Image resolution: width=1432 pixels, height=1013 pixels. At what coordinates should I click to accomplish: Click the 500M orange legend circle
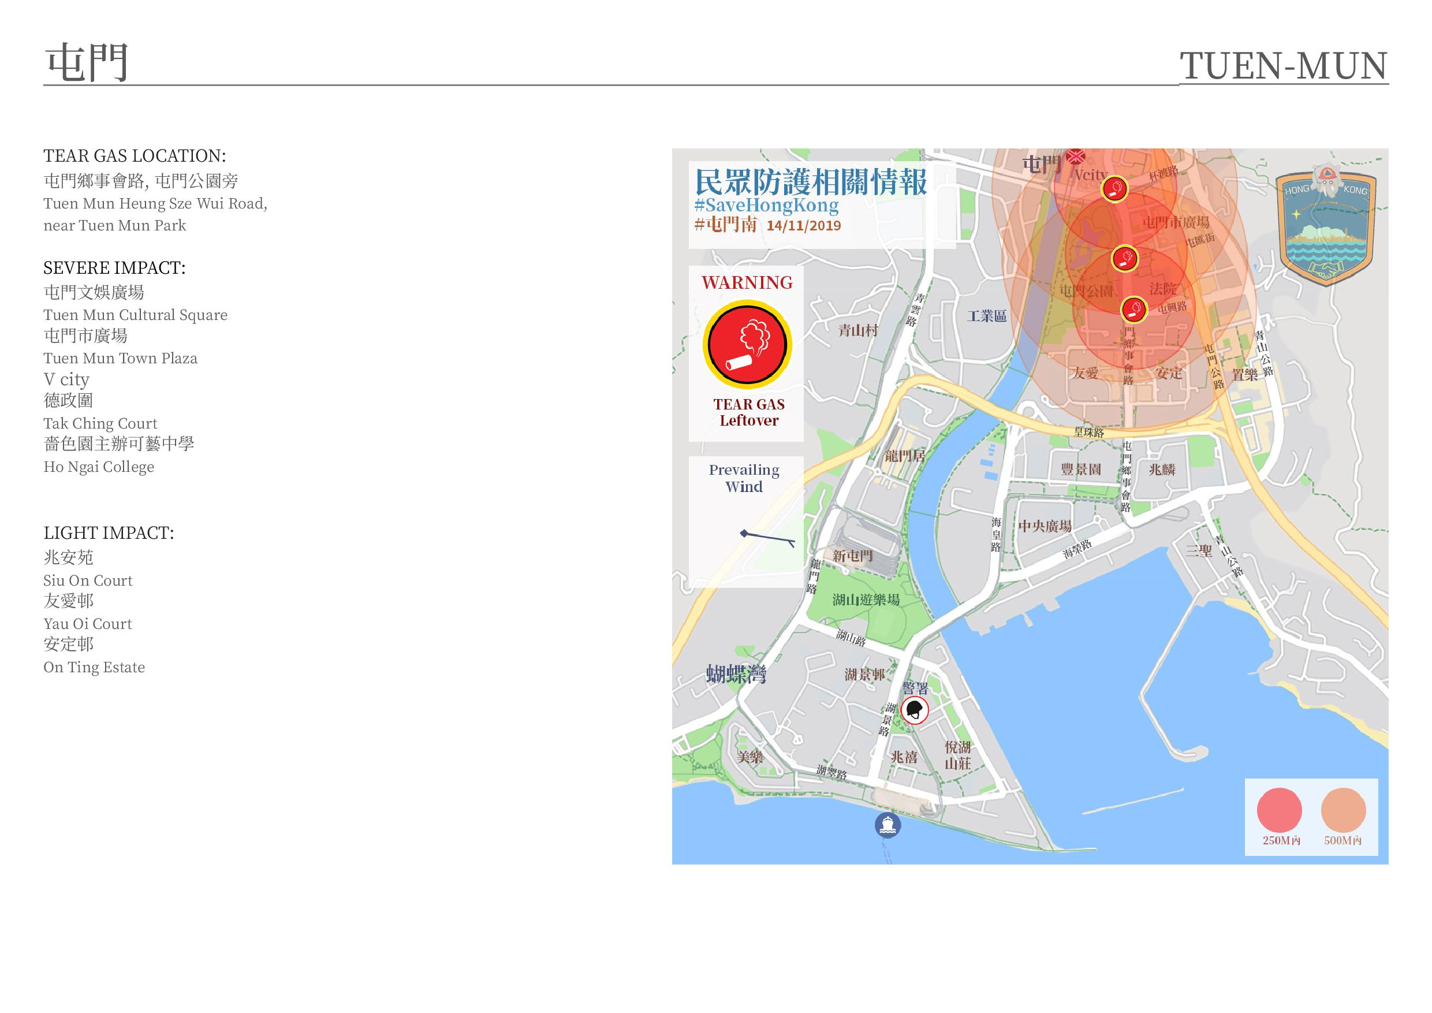(1344, 810)
